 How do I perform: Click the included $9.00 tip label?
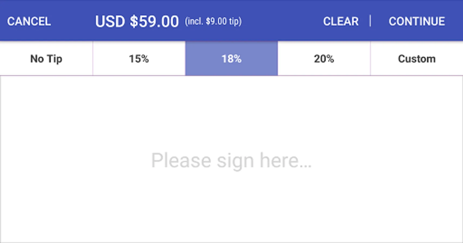point(213,21)
